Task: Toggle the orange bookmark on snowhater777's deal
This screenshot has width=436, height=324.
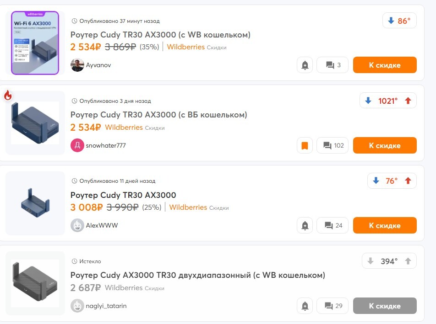Action: click(305, 146)
